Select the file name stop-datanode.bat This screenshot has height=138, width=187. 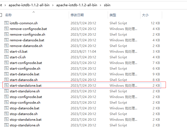tap(25, 108)
